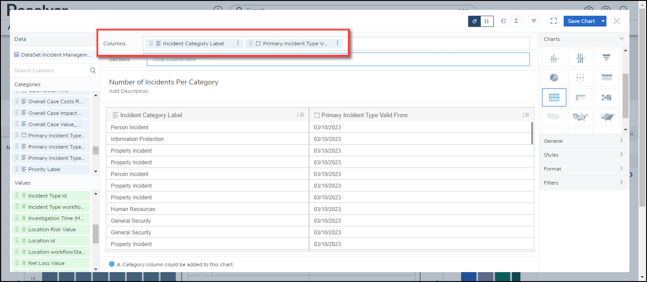
Task: Select the thick bar-and-line combo chart type
Action: pos(580,58)
